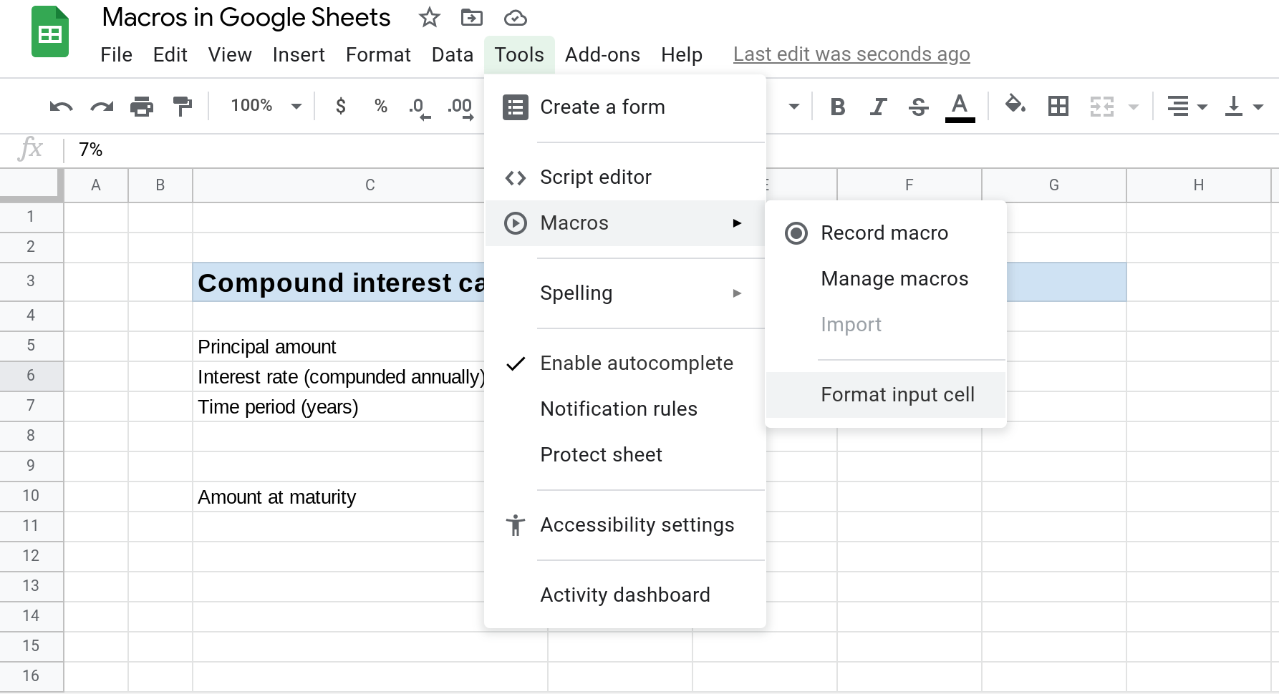Open the Insert menu
The height and width of the screenshot is (694, 1279).
coord(299,54)
